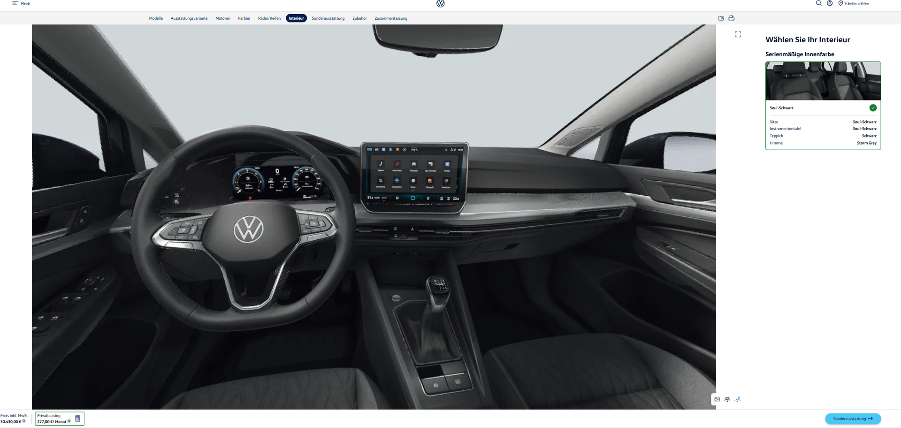Switch to 360° exterior car view
901x428 pixels.
727,399
